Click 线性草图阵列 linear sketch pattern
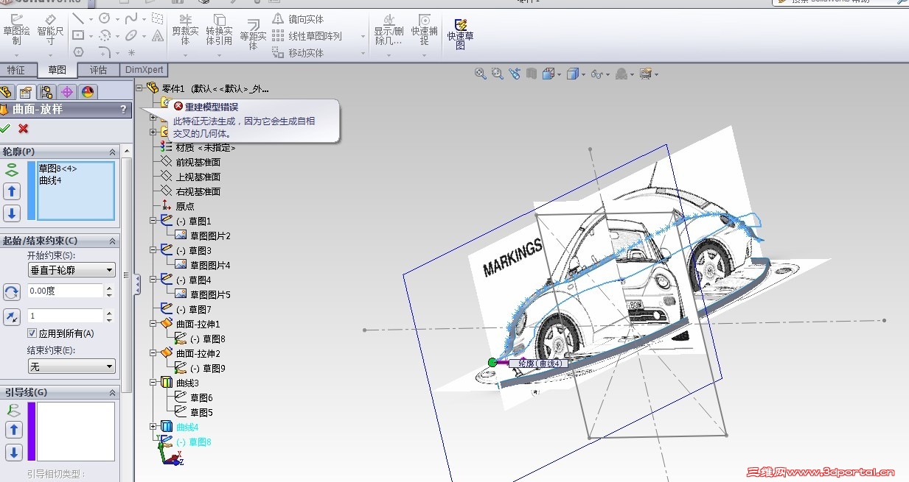 (x=307, y=36)
